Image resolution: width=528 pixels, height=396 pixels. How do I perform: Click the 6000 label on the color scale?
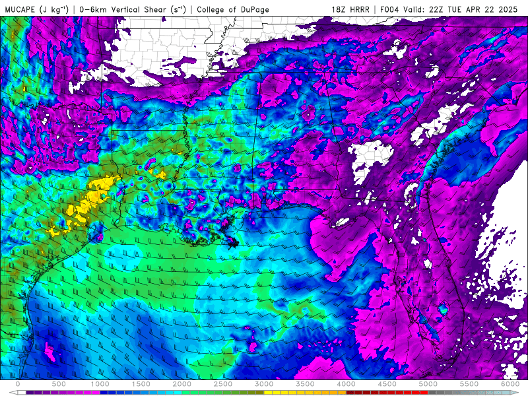[510, 384]
